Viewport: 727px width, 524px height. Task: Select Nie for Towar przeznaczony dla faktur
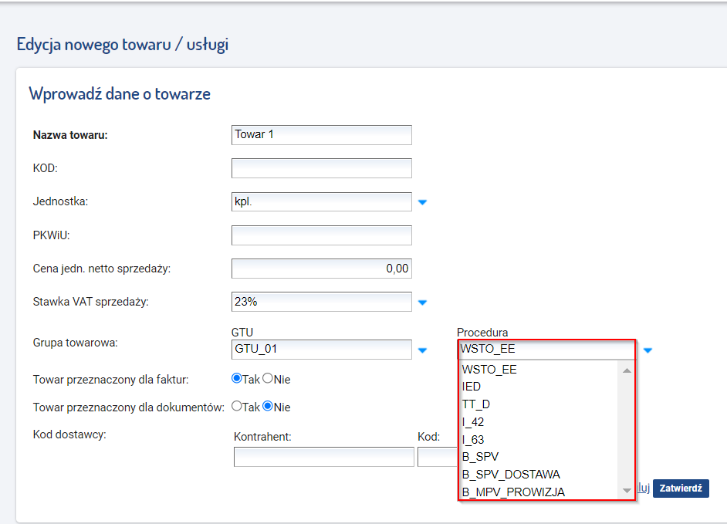point(268,378)
